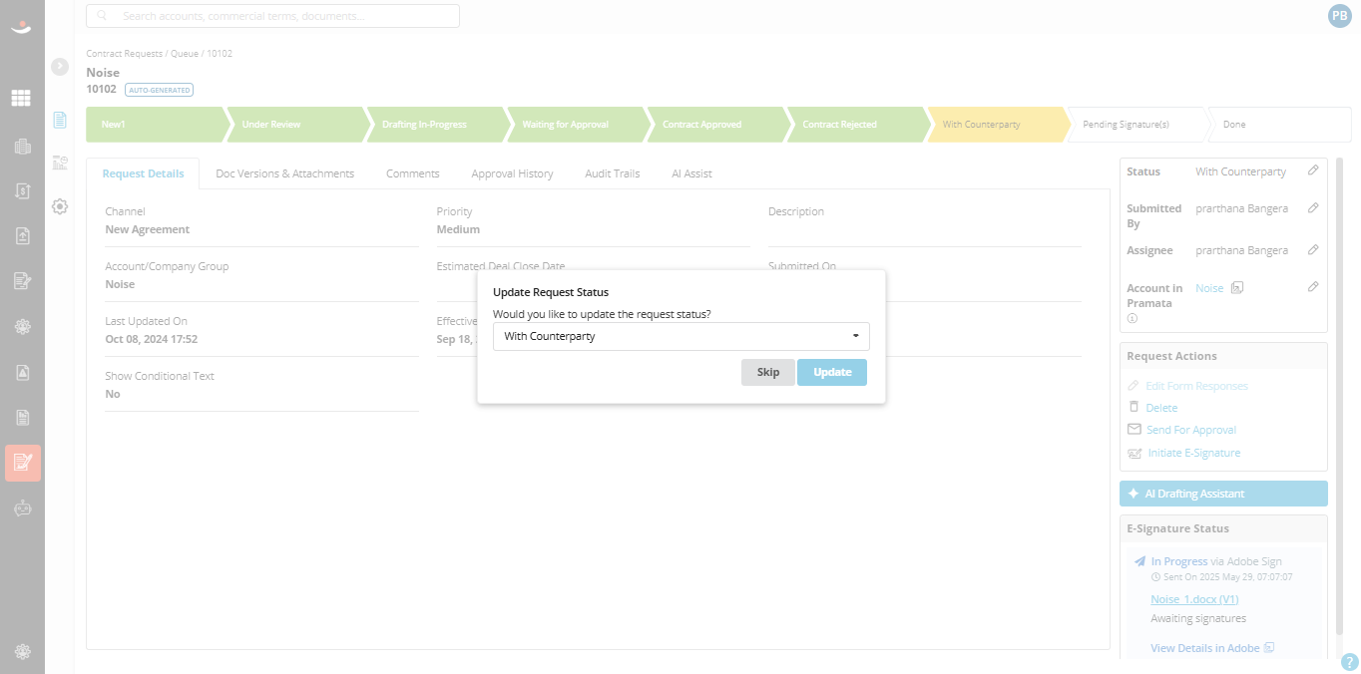Click the AI Drafting Assistant button
The height and width of the screenshot is (674, 1361).
coord(1223,494)
